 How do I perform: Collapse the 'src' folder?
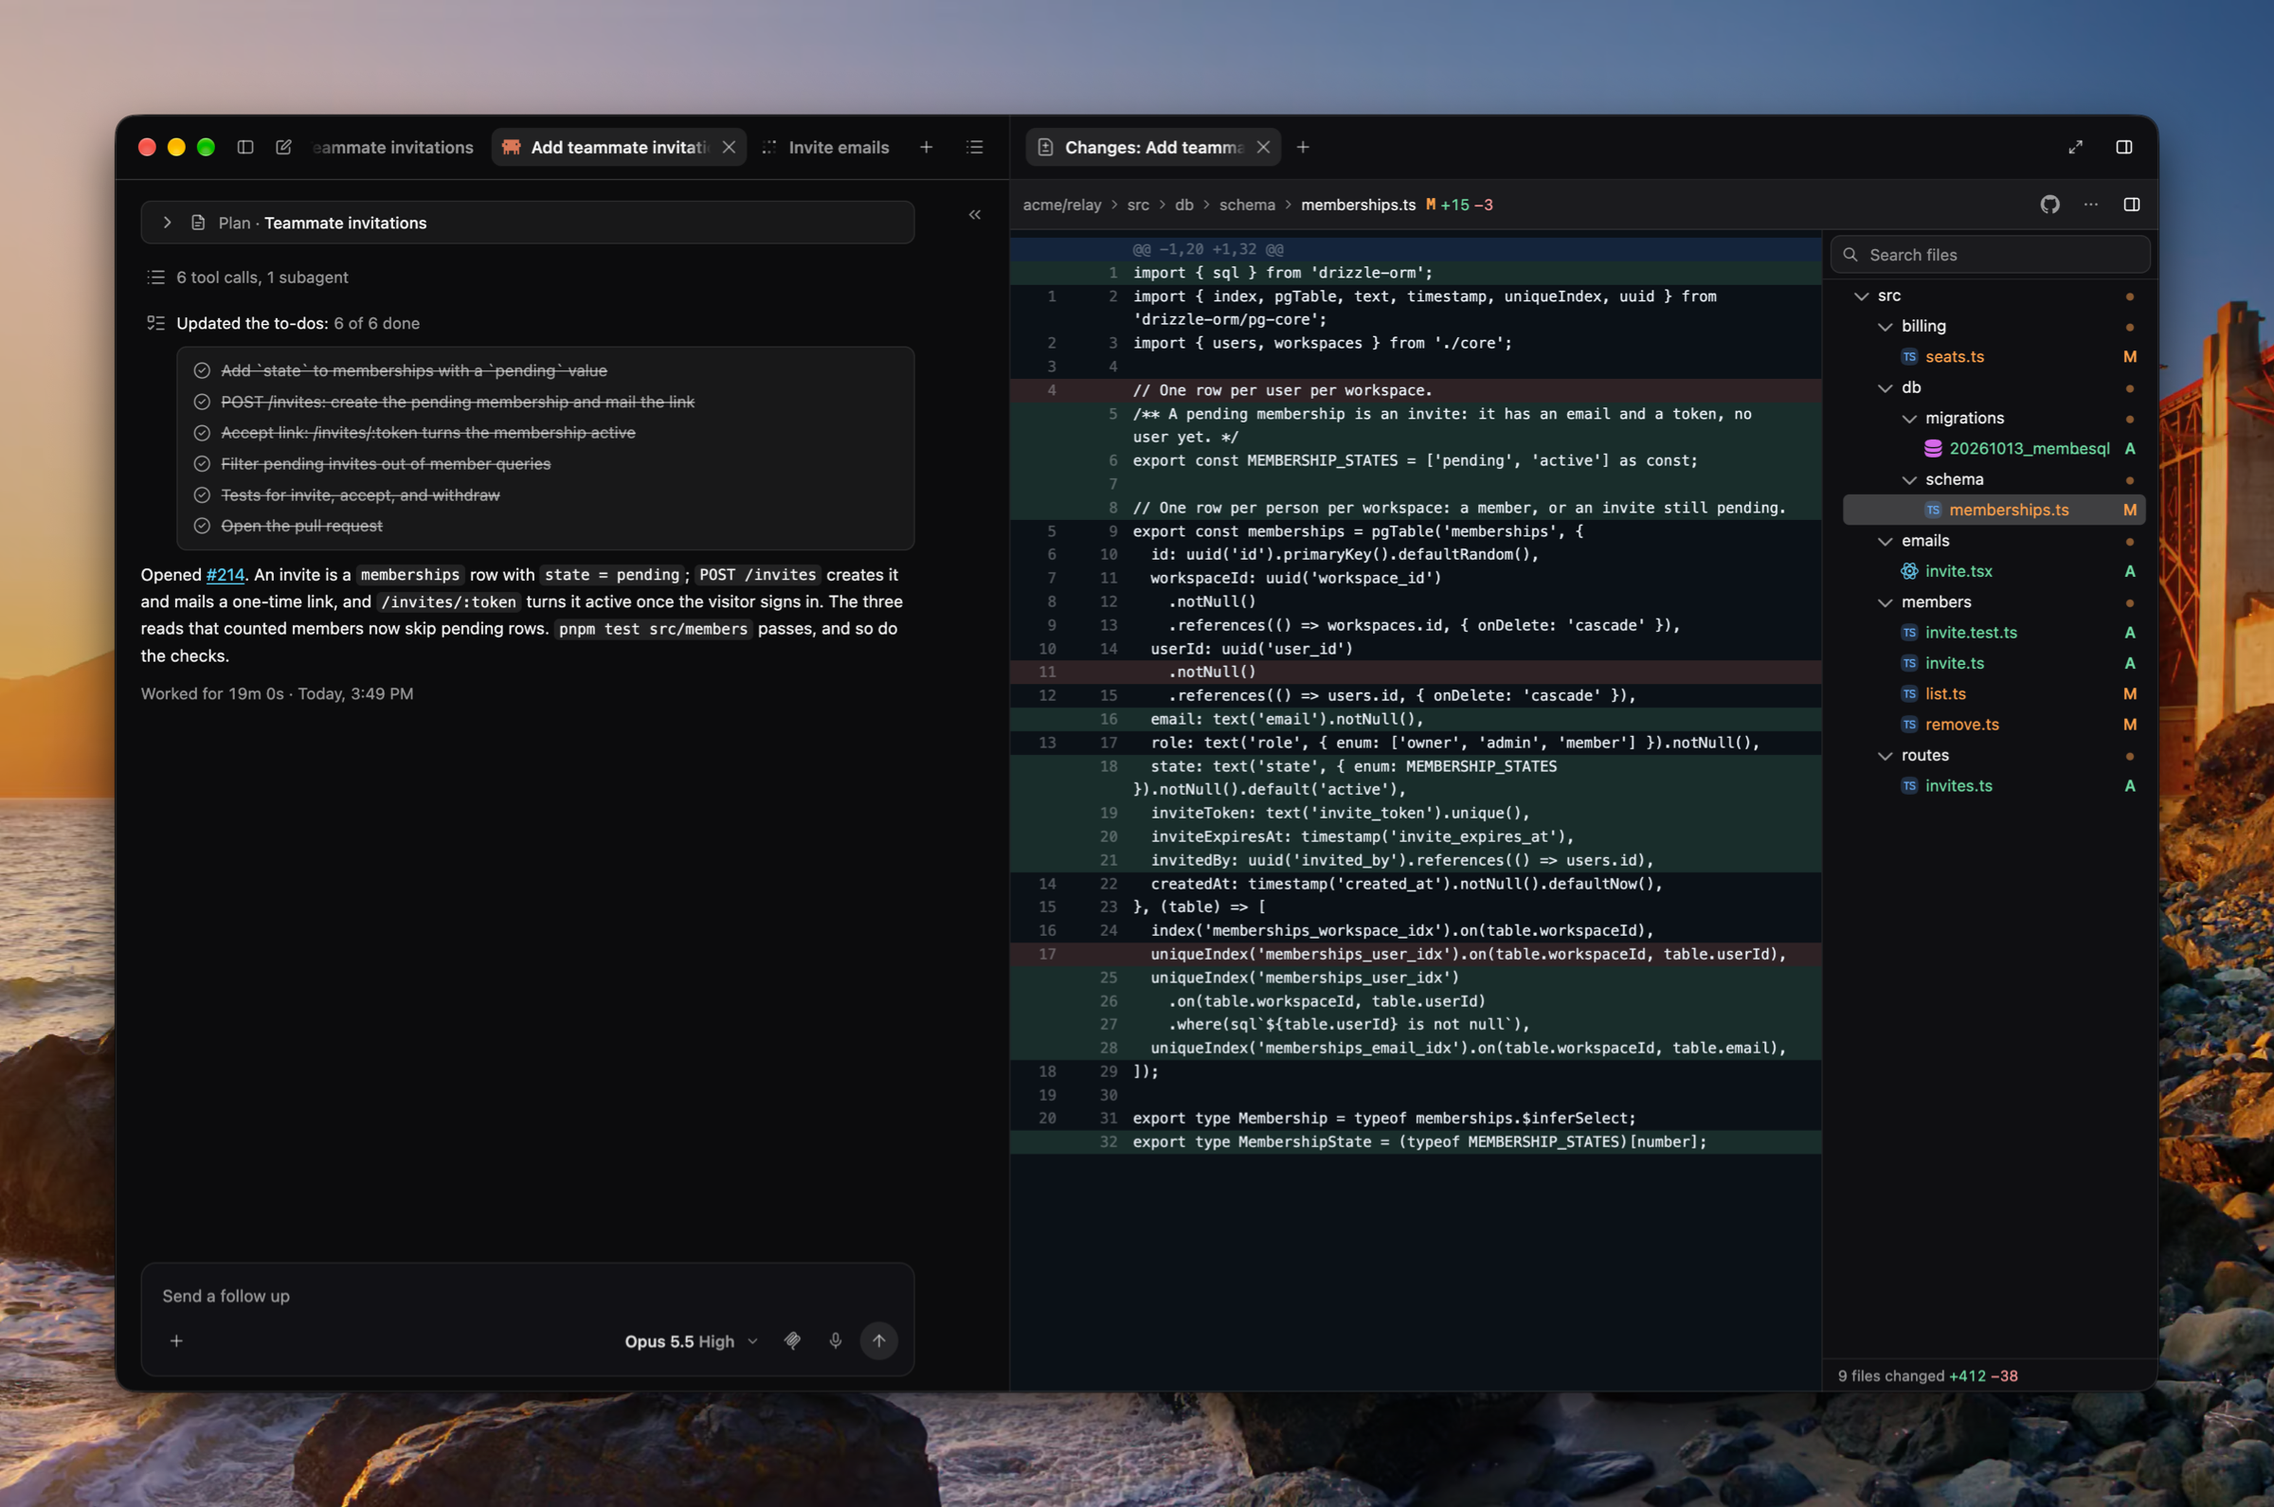tap(1862, 296)
